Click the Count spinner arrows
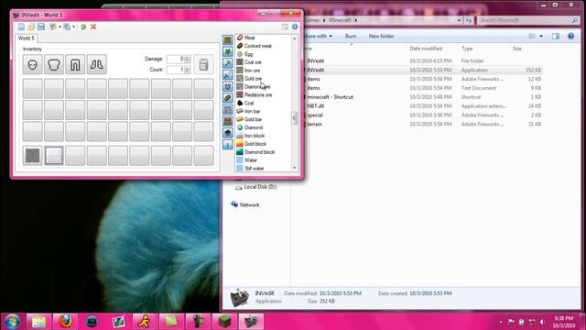The height and width of the screenshot is (330, 586). click(x=187, y=70)
